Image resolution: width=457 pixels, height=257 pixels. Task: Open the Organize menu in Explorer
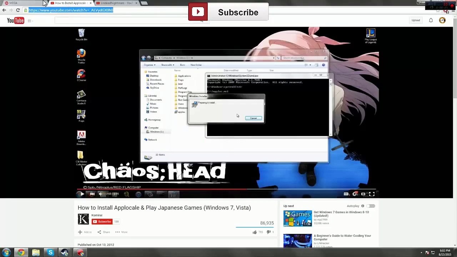(x=149, y=65)
